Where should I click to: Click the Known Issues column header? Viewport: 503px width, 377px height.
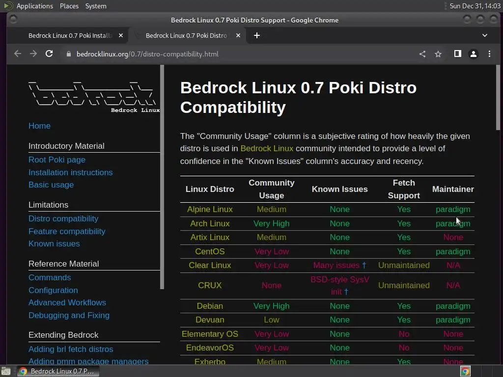coord(340,189)
